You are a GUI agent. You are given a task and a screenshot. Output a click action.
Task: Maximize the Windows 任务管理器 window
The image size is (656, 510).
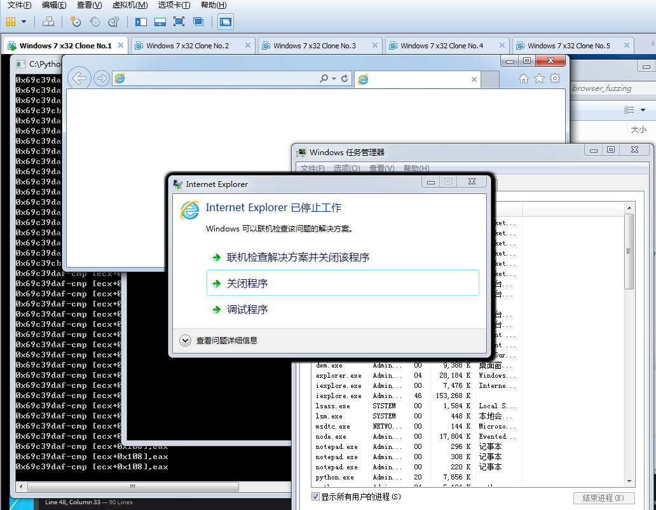(x=611, y=149)
